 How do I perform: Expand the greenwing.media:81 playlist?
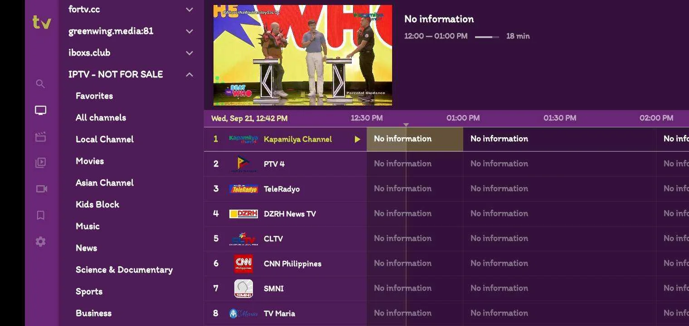point(189,31)
